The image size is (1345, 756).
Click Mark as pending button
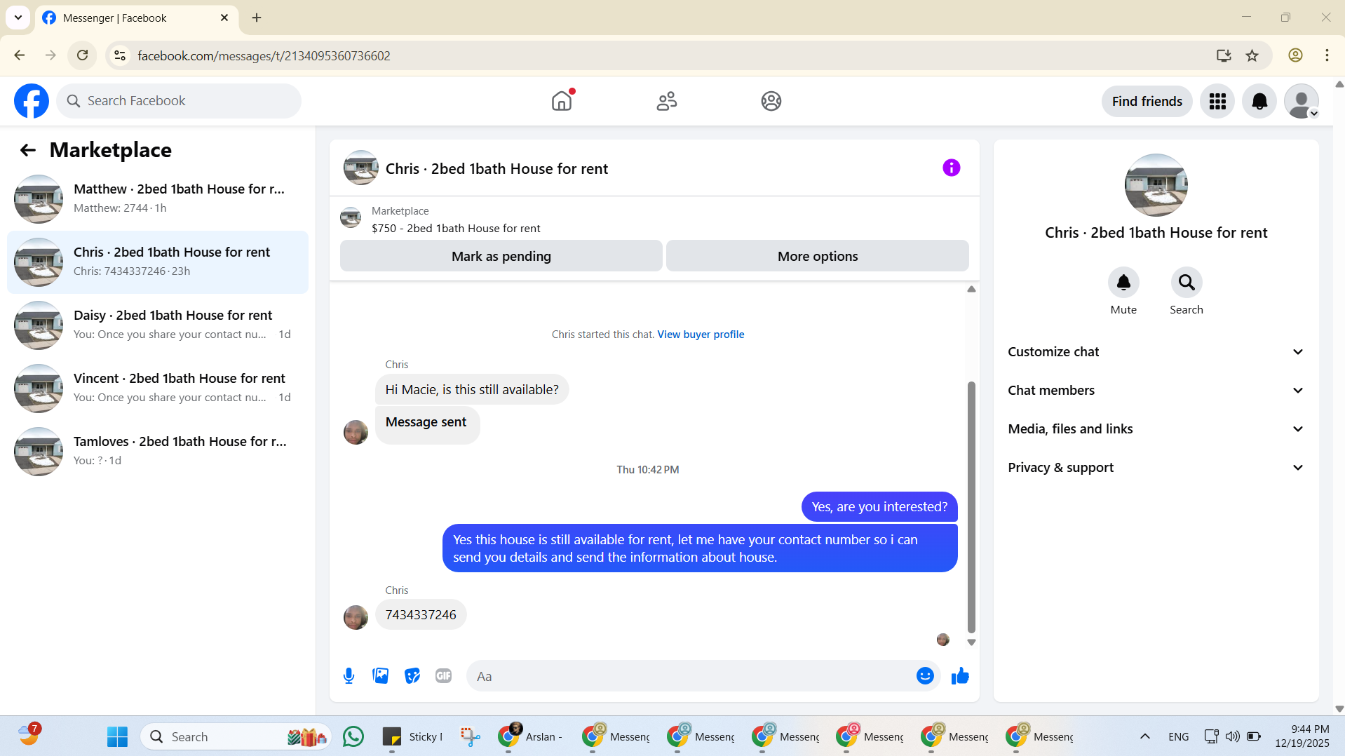pos(501,256)
